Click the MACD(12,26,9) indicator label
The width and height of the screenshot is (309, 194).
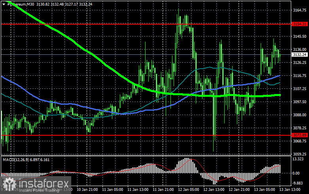point(16,159)
